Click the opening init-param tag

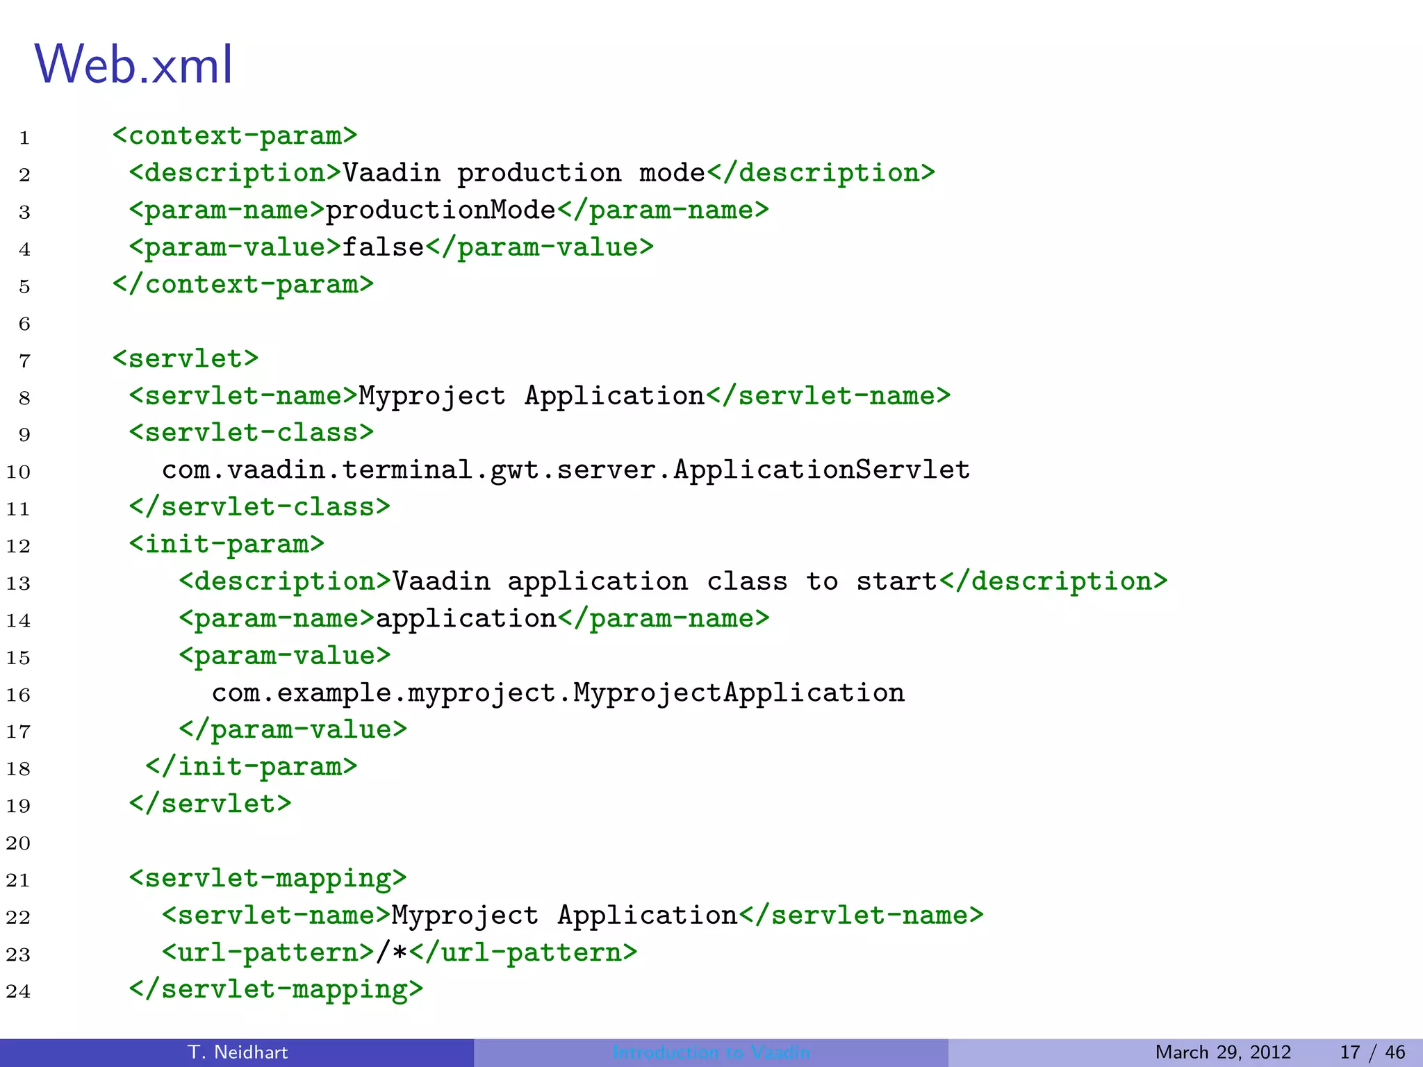tap(227, 544)
